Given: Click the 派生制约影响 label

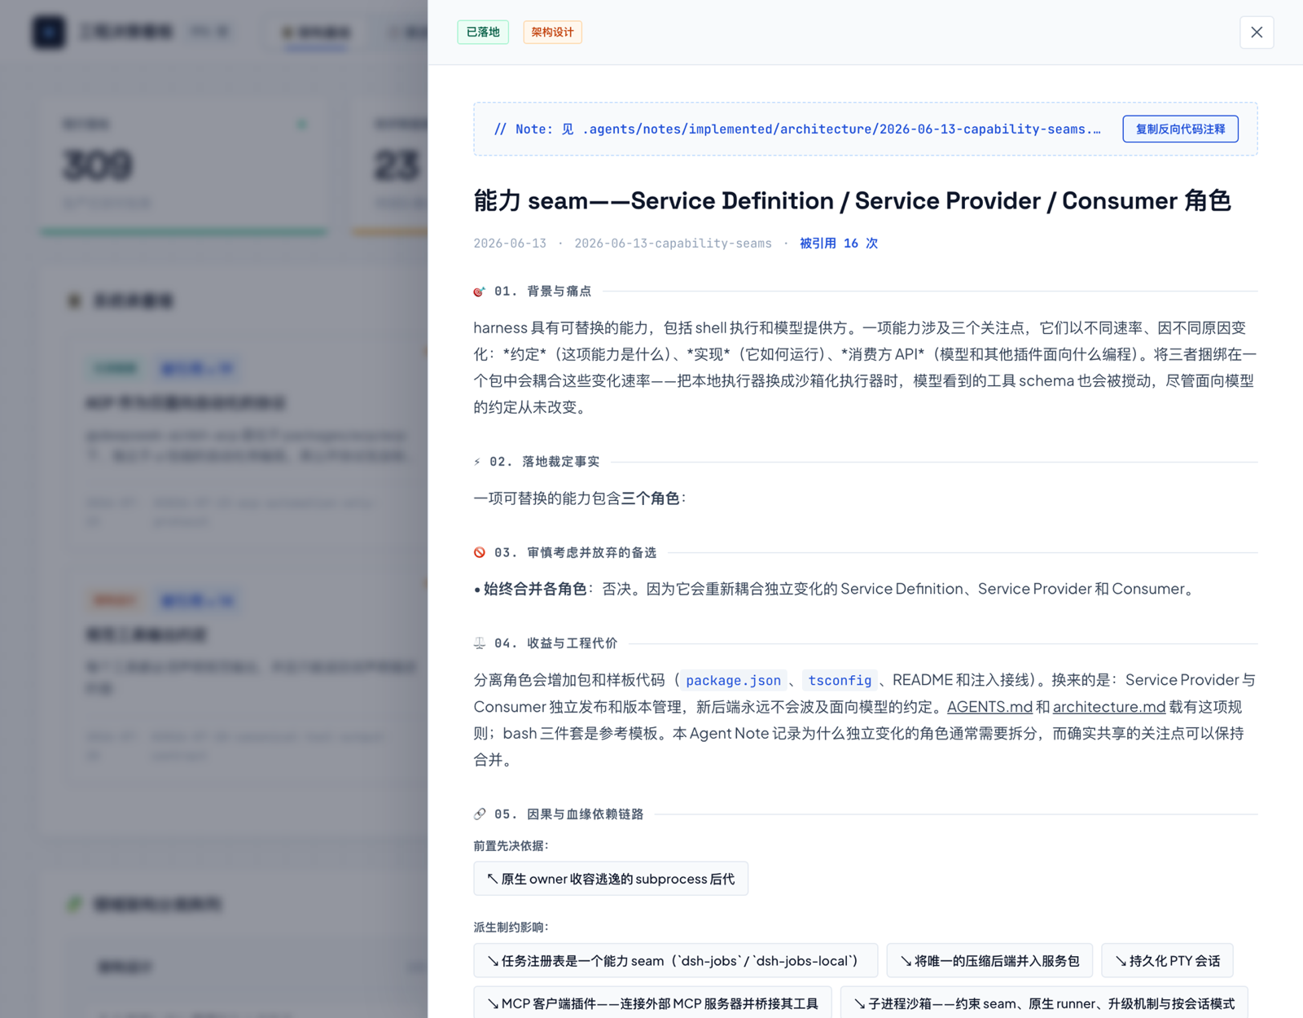Looking at the screenshot, I should tap(511, 927).
